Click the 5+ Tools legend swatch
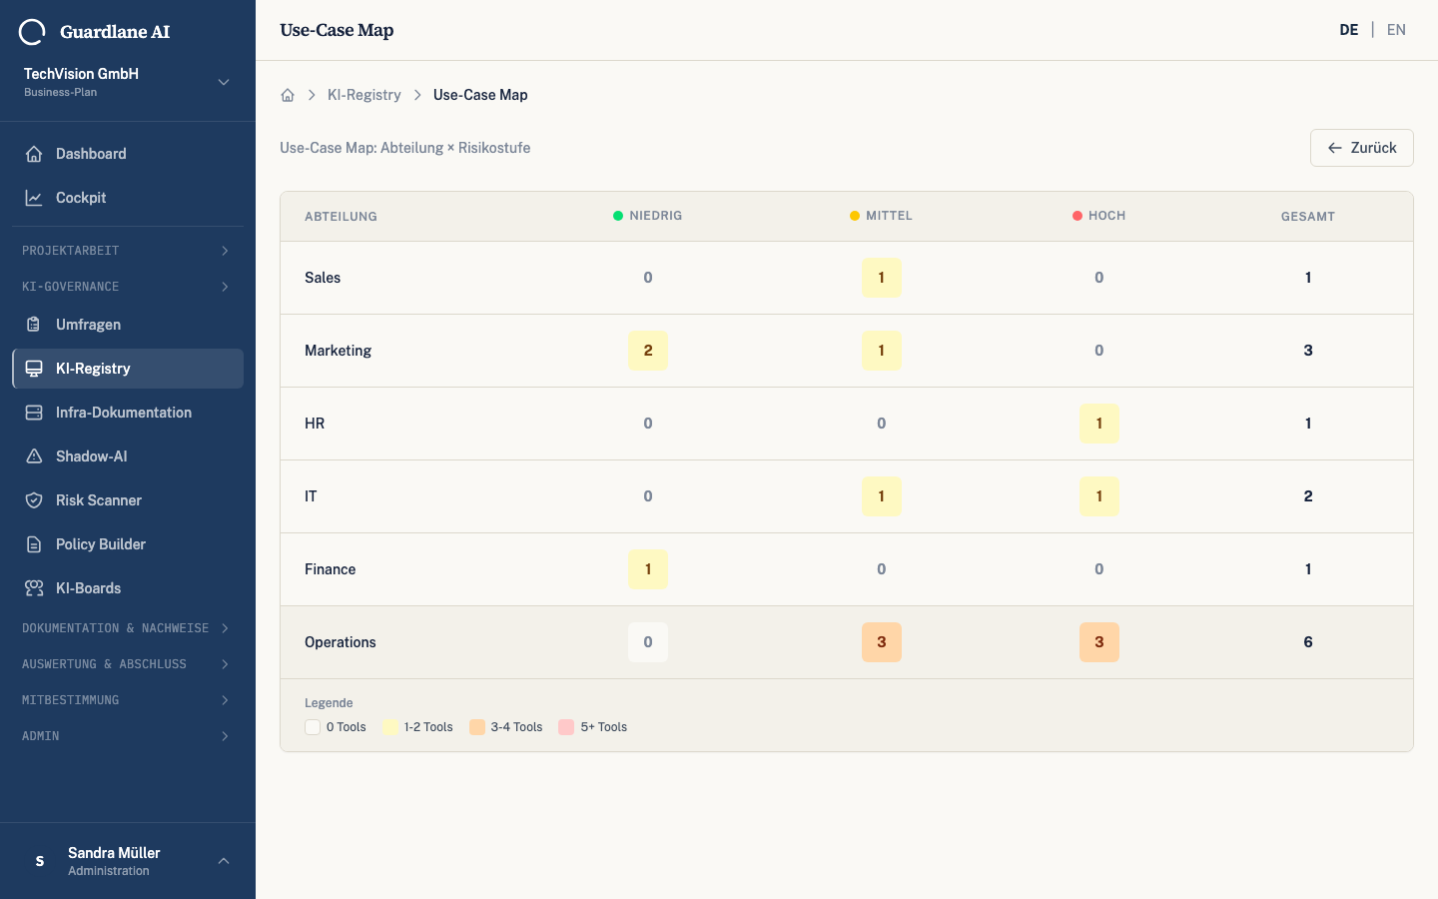Viewport: 1438px width, 899px height. click(x=566, y=727)
